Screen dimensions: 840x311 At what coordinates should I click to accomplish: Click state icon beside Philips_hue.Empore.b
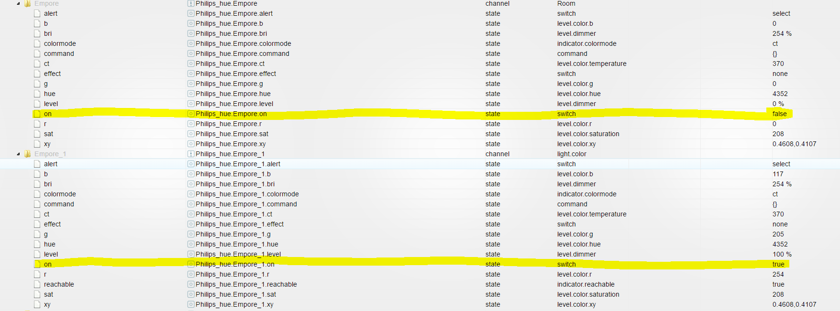[191, 23]
